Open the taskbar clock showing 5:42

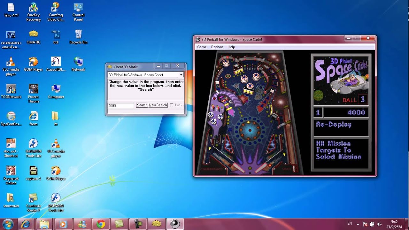click(394, 224)
